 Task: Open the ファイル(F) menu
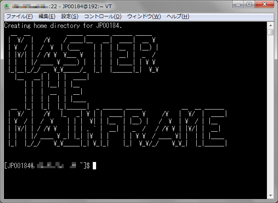[19, 16]
